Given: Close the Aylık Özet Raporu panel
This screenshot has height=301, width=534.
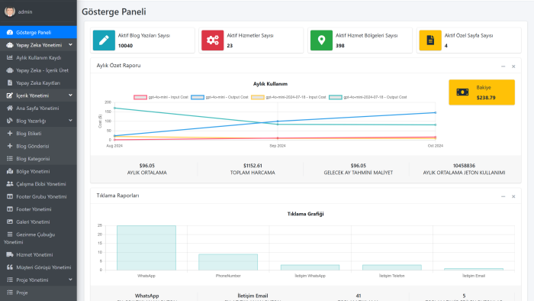Looking at the screenshot, I should 513,66.
